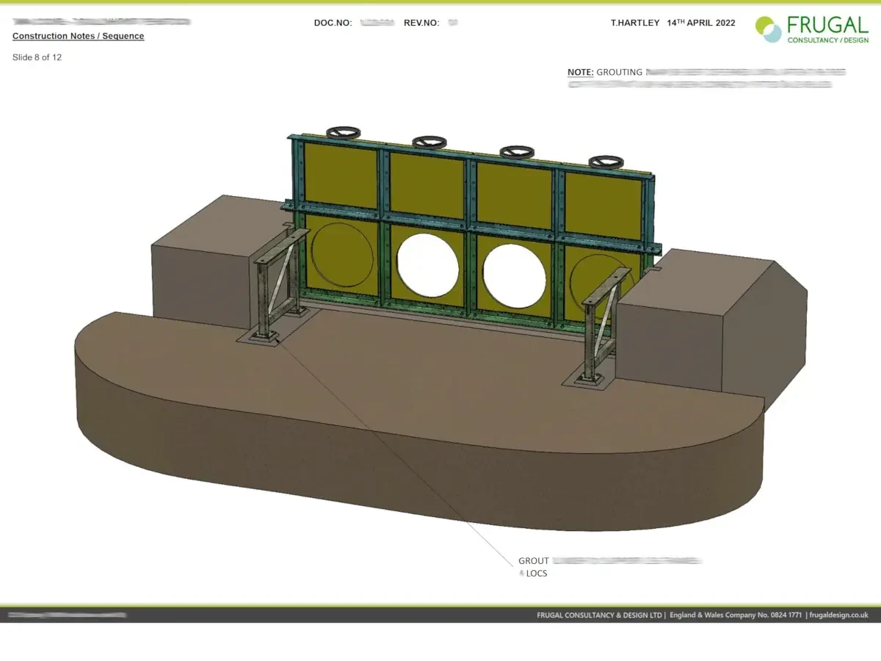Click the third handwheel from the left

click(x=517, y=151)
